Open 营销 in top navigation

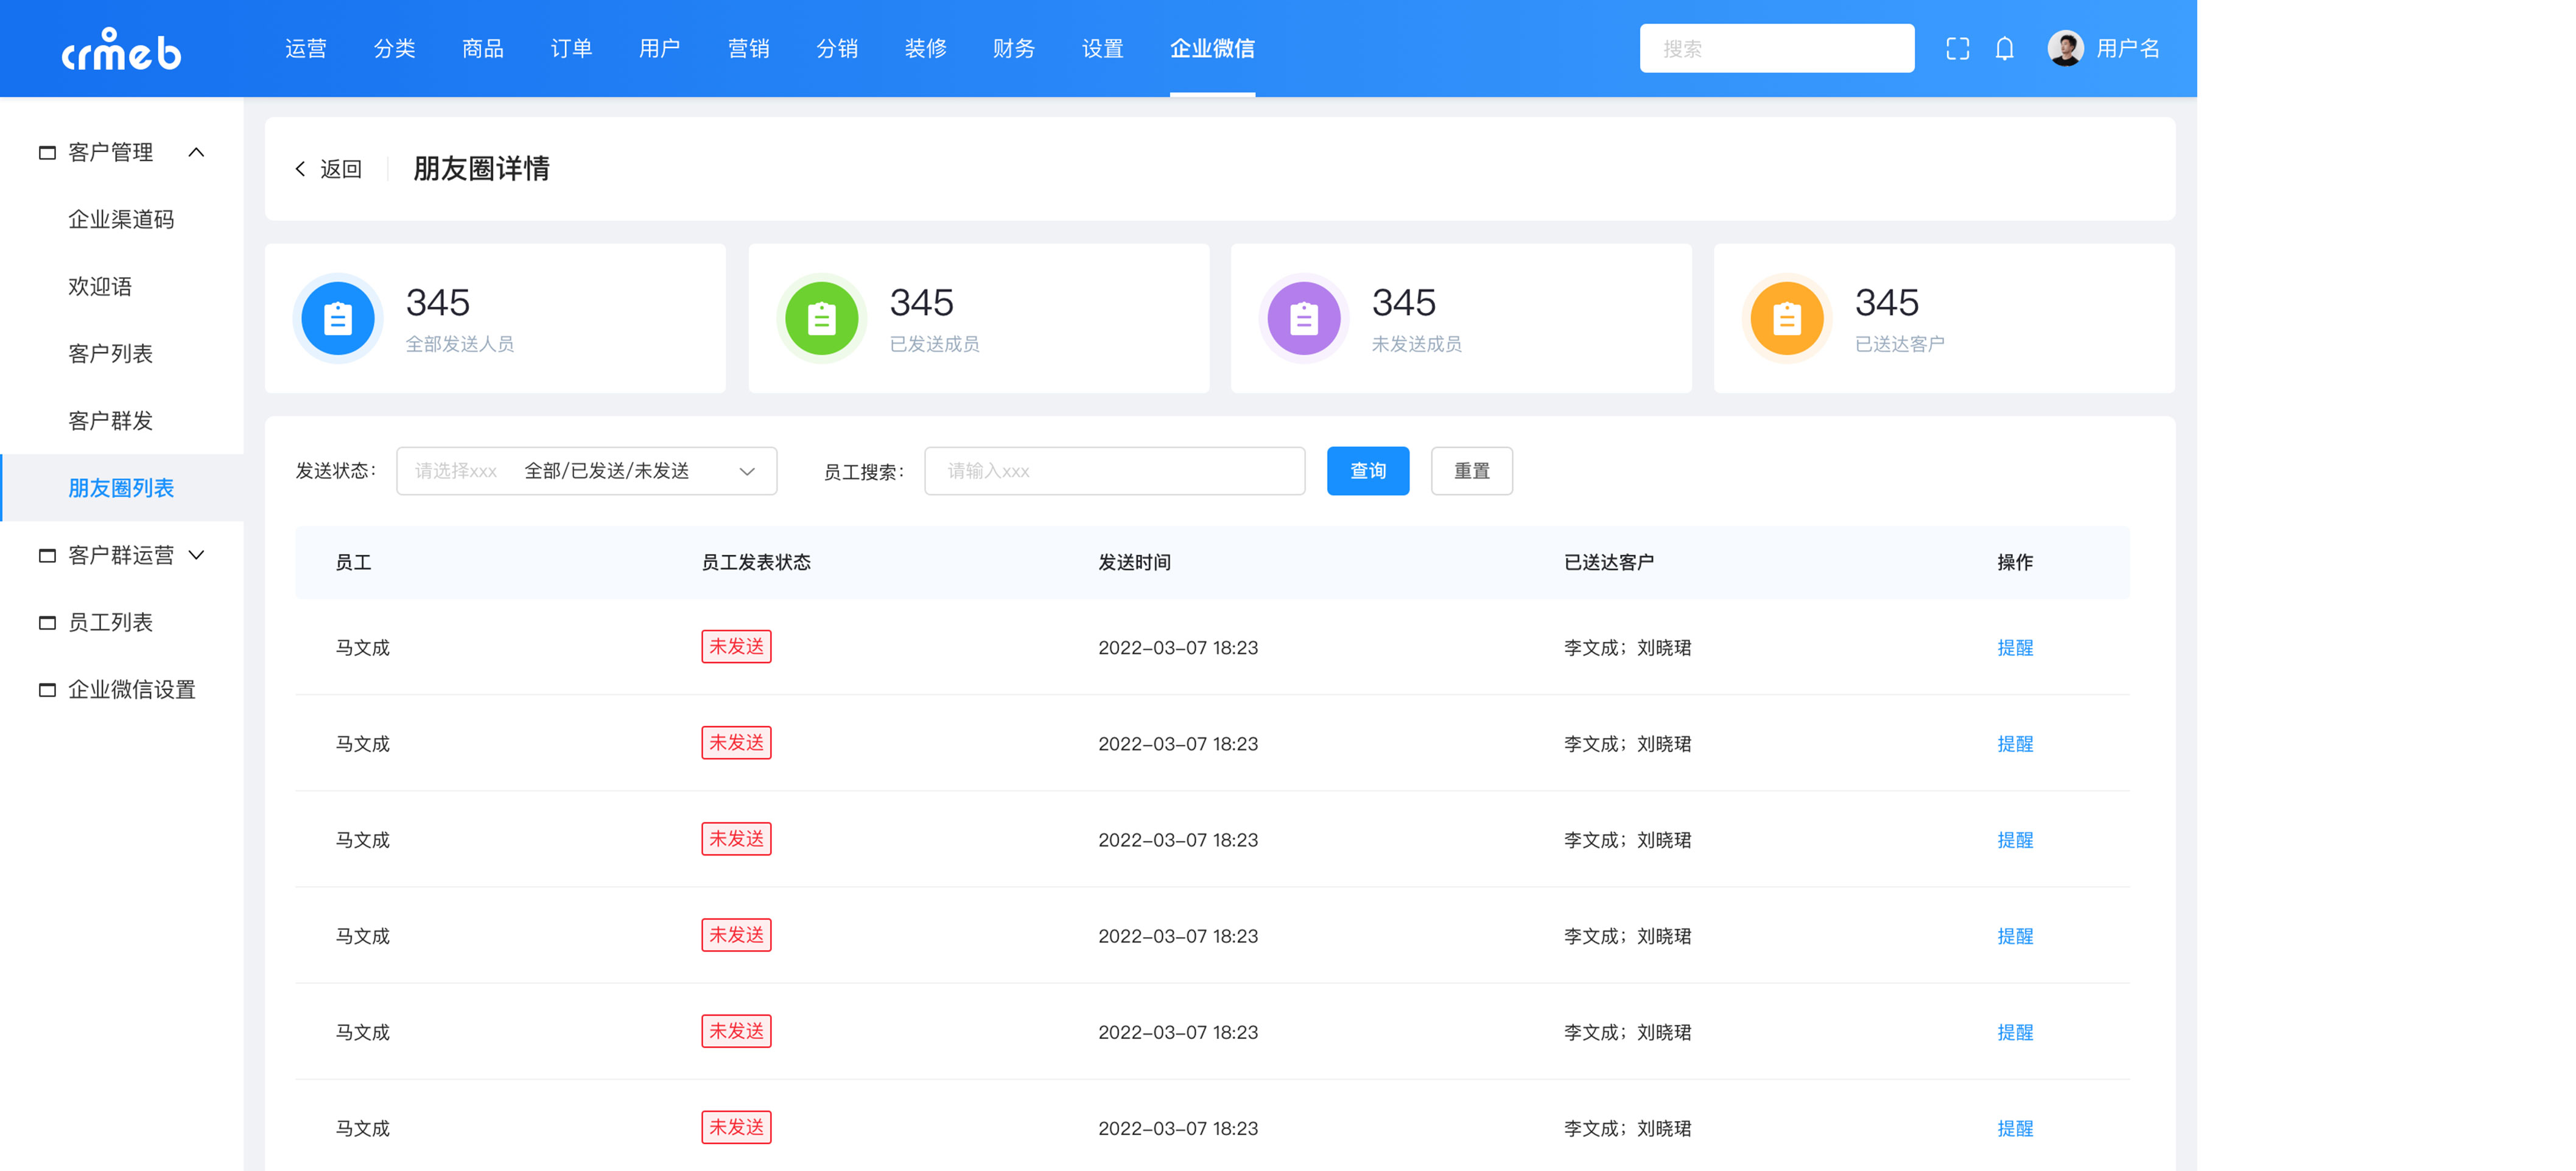pos(749,48)
